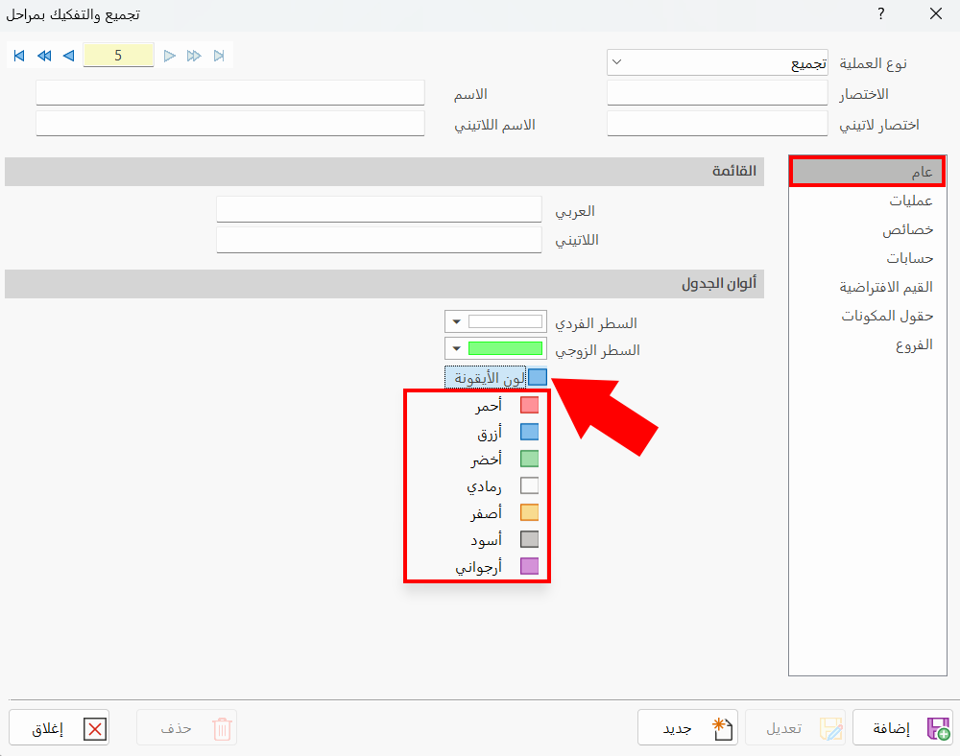Click the اللاتيني menu name field
The height and width of the screenshot is (756, 960).
[x=379, y=240]
